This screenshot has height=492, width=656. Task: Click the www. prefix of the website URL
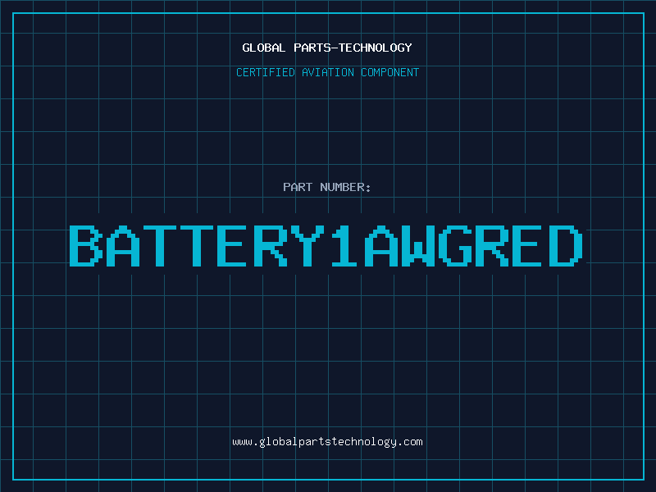click(x=245, y=442)
